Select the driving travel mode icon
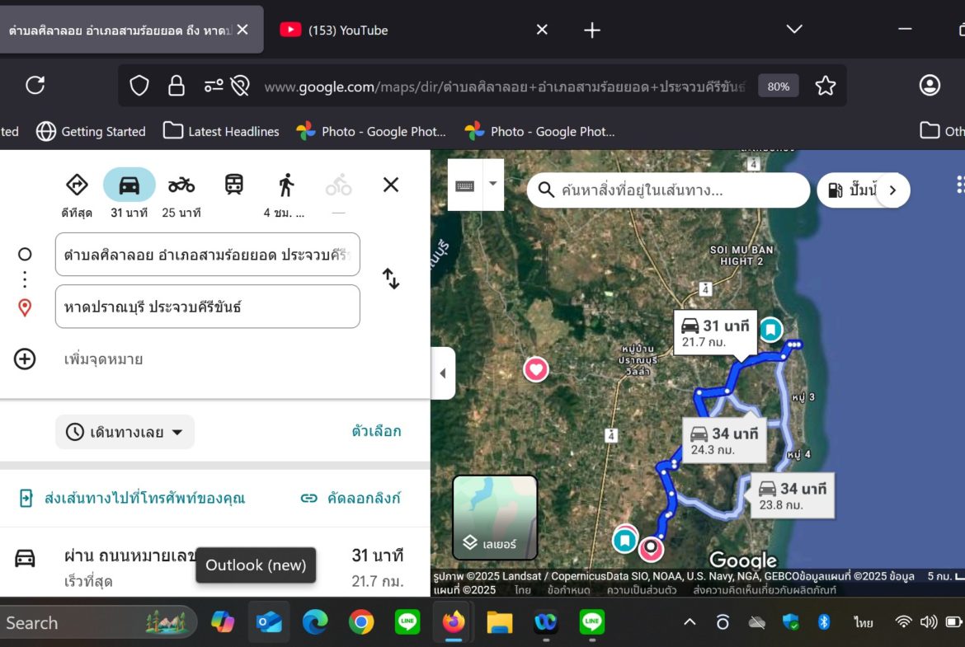 [129, 185]
